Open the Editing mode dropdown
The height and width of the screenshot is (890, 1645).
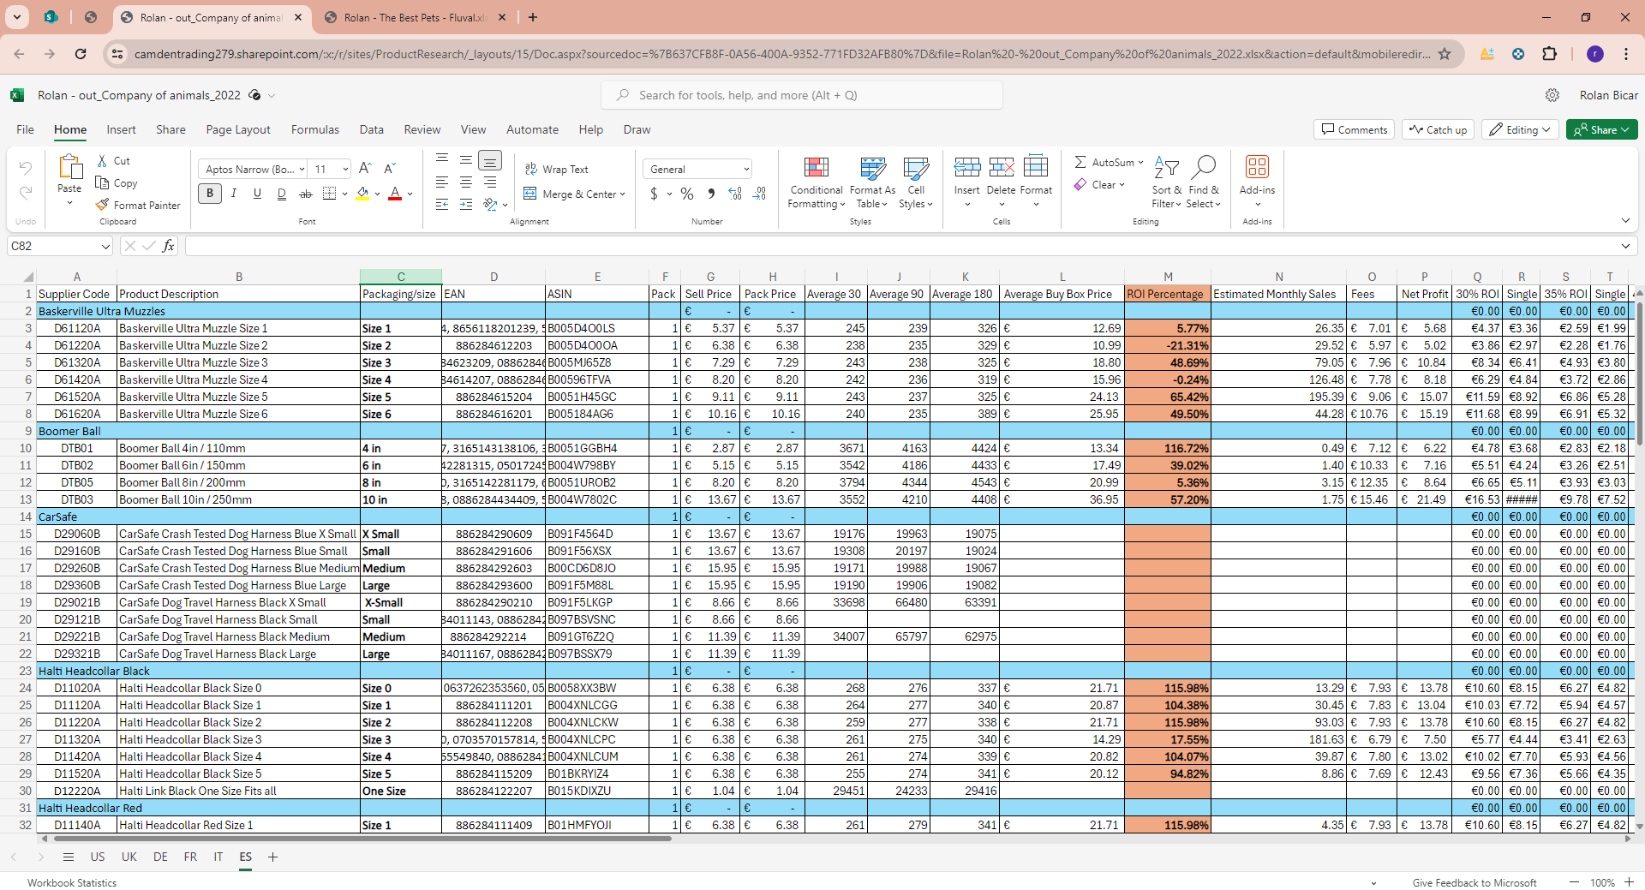[x=1520, y=129]
